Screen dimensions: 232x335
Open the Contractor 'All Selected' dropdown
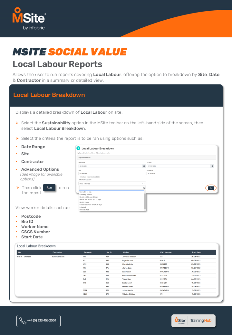(x=180, y=173)
